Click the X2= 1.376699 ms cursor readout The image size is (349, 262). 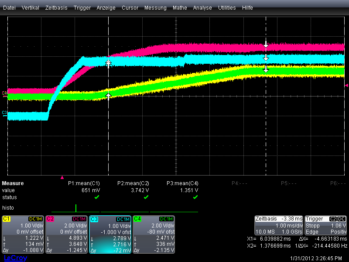[269, 246]
